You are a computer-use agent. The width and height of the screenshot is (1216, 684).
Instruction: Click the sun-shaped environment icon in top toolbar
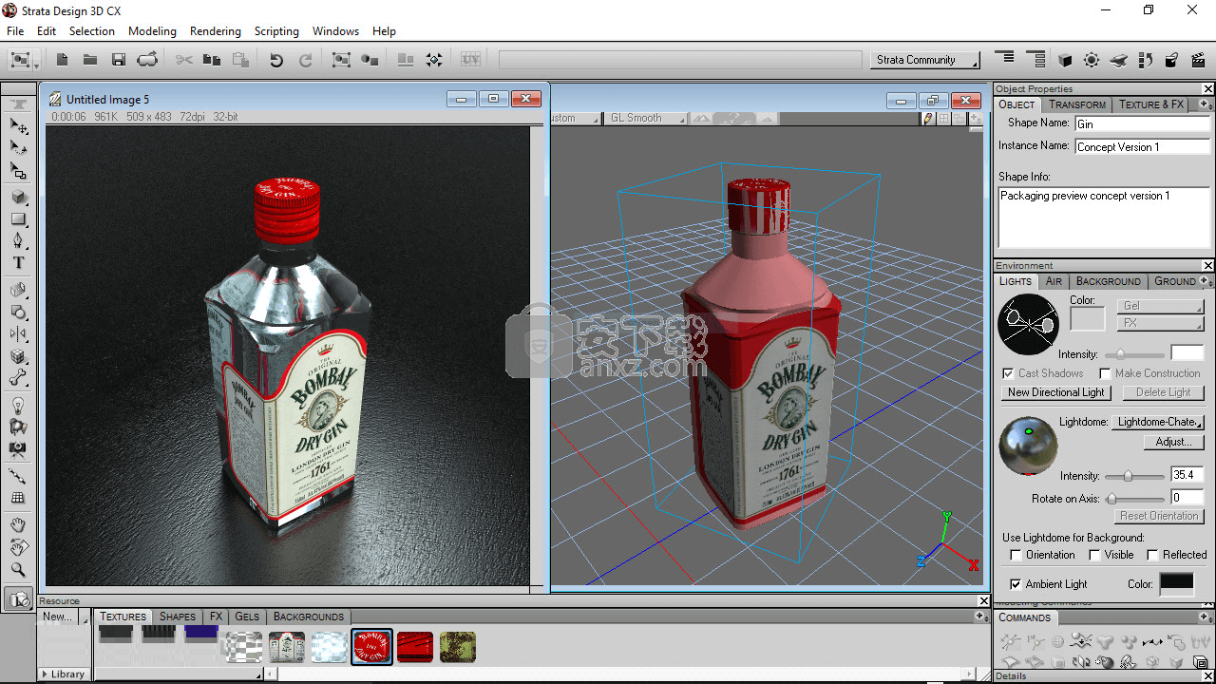coord(1092,60)
